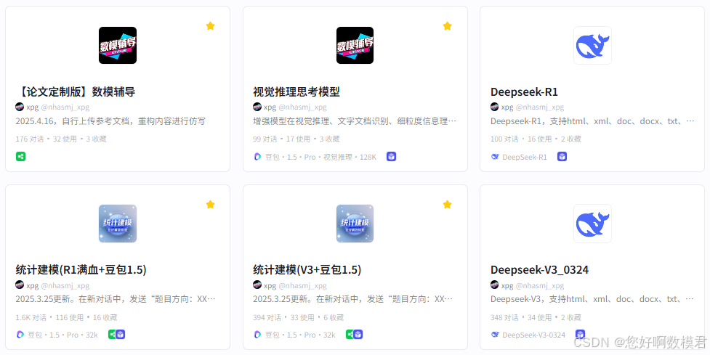Click 统计建模 logo on the R1满血 card

118,224
